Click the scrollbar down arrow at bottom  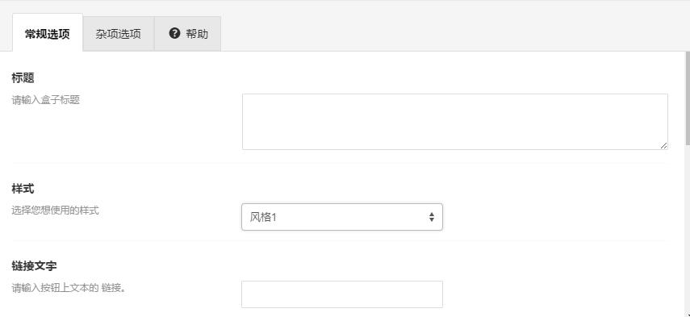coord(688,314)
